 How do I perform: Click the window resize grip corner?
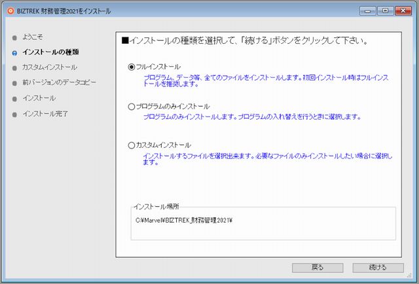409,275
